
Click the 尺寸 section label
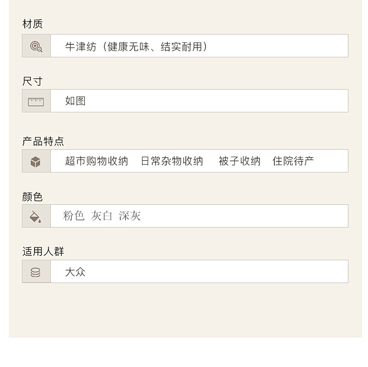[x=33, y=81]
